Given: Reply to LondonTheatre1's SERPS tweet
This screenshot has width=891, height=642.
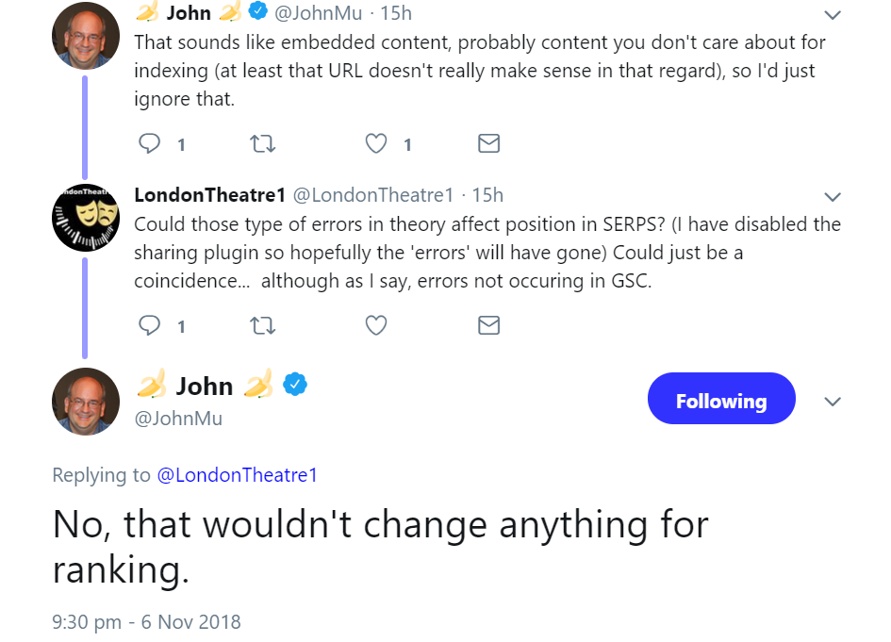Looking at the screenshot, I should (x=150, y=325).
